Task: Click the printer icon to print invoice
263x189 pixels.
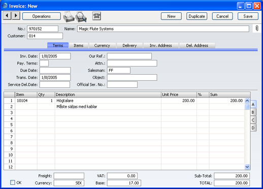Action: (x=69, y=17)
